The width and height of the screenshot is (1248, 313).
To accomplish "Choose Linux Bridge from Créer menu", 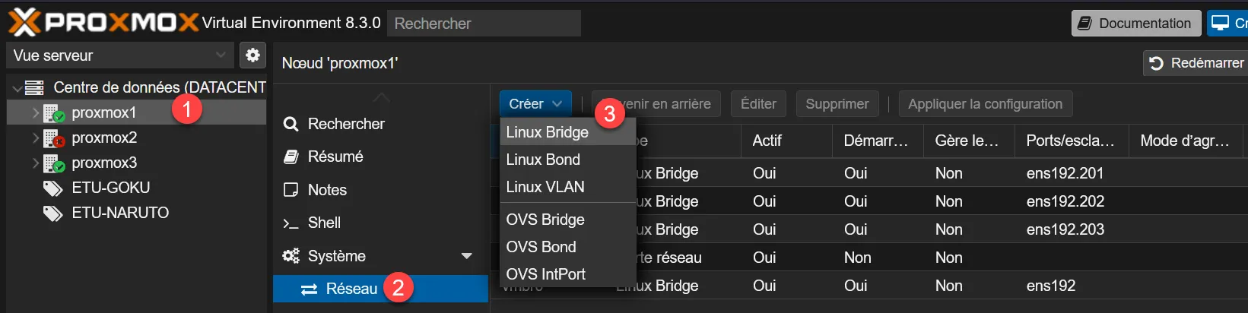I will pos(548,132).
